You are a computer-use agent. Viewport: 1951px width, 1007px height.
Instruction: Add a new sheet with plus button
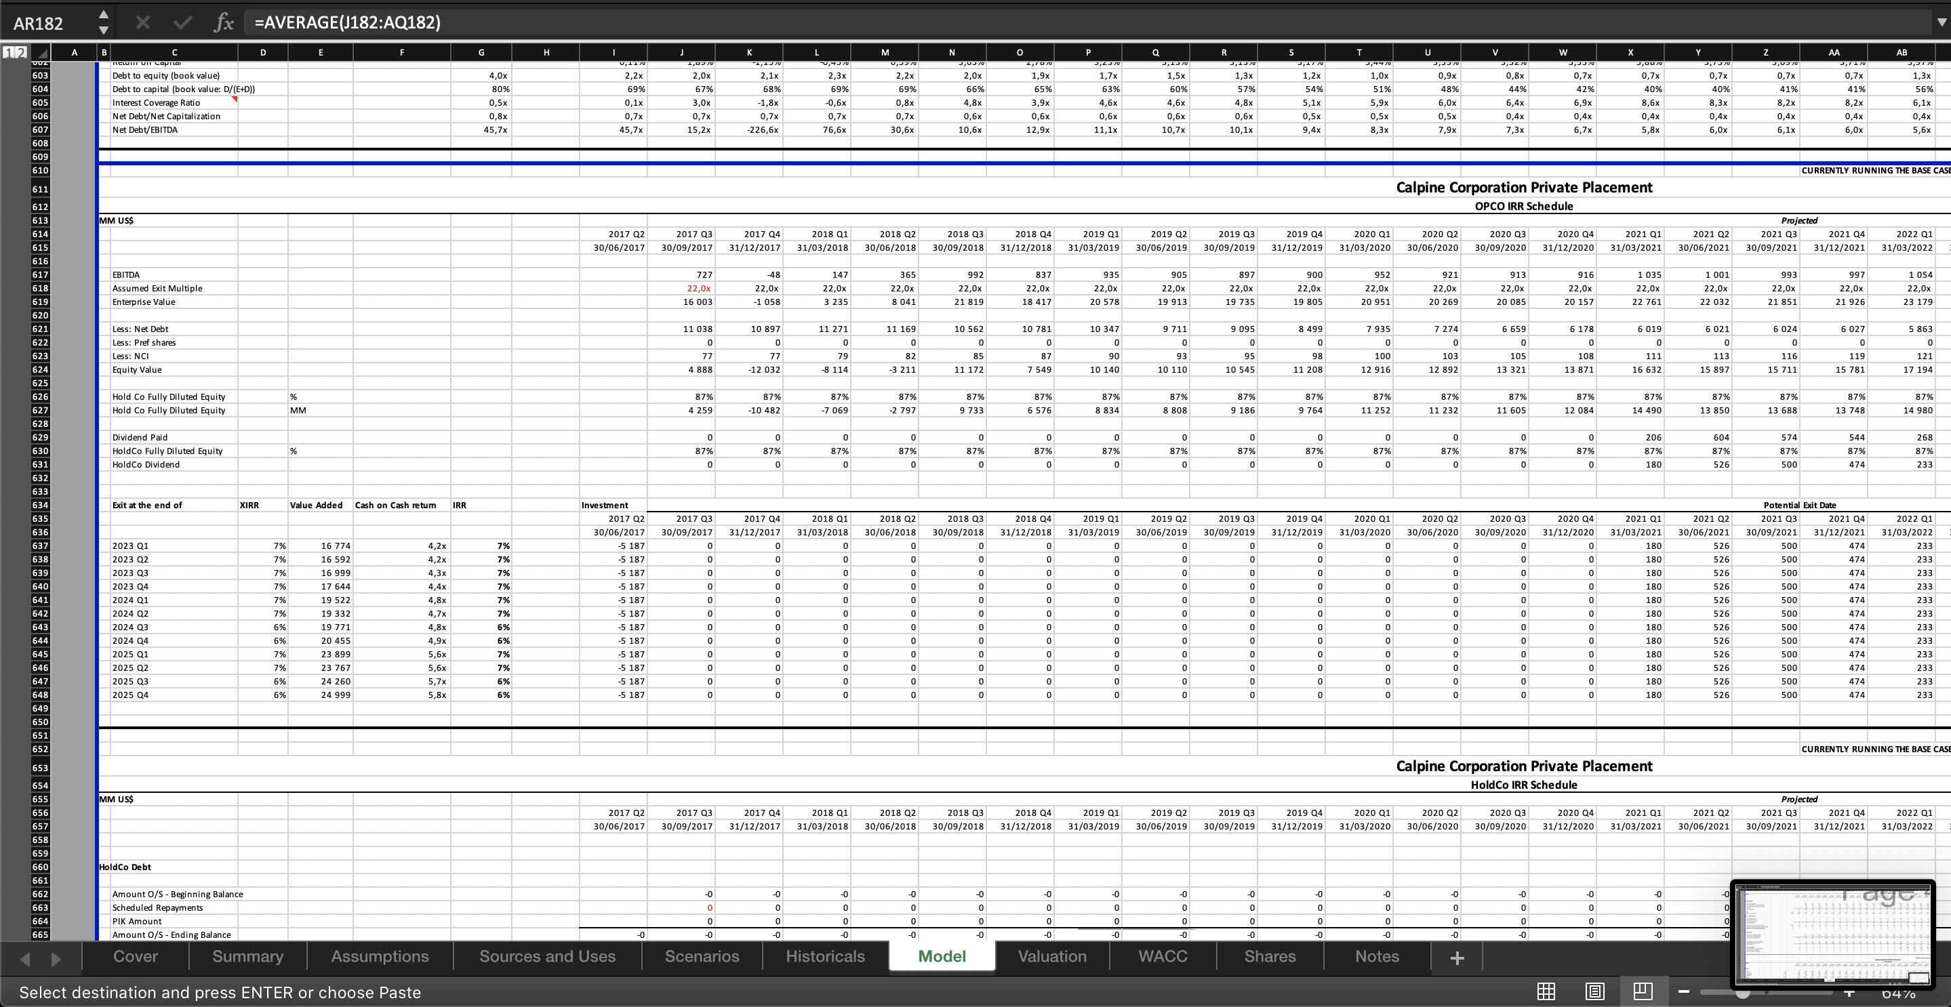tap(1456, 958)
